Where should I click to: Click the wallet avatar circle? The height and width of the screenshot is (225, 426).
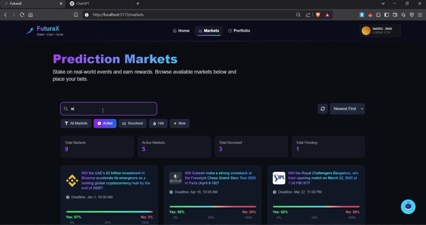[x=366, y=31]
